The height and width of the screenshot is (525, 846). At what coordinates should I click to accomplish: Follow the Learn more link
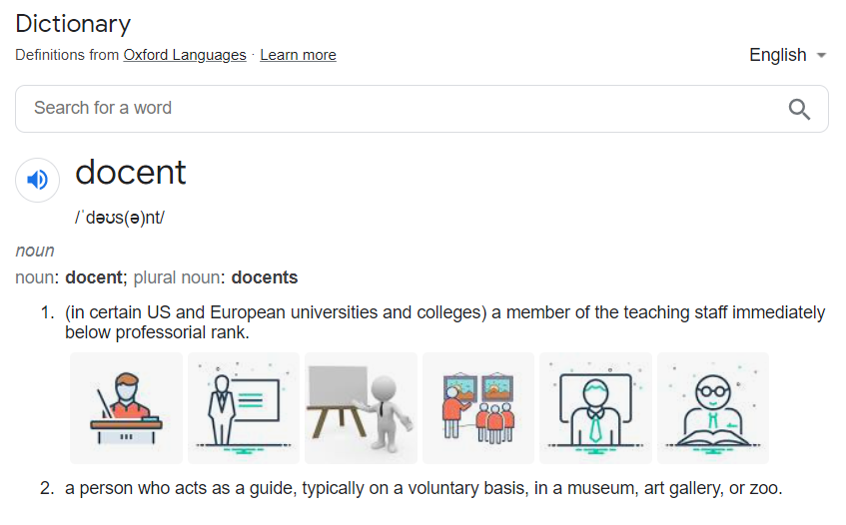(x=298, y=55)
